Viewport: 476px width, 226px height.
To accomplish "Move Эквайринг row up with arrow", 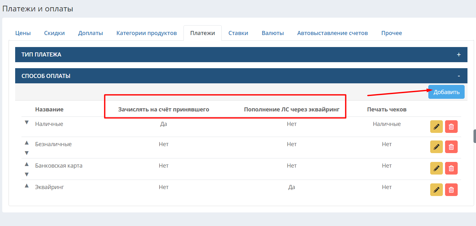I will 27,186.
